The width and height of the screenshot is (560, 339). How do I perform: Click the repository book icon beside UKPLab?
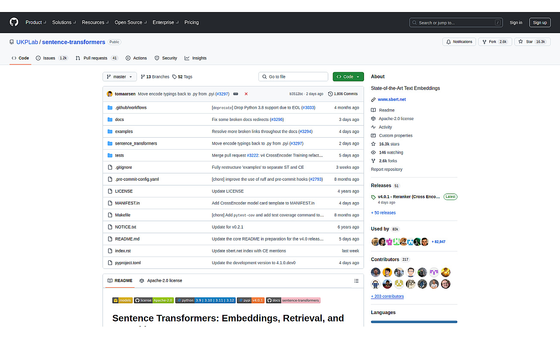point(12,42)
